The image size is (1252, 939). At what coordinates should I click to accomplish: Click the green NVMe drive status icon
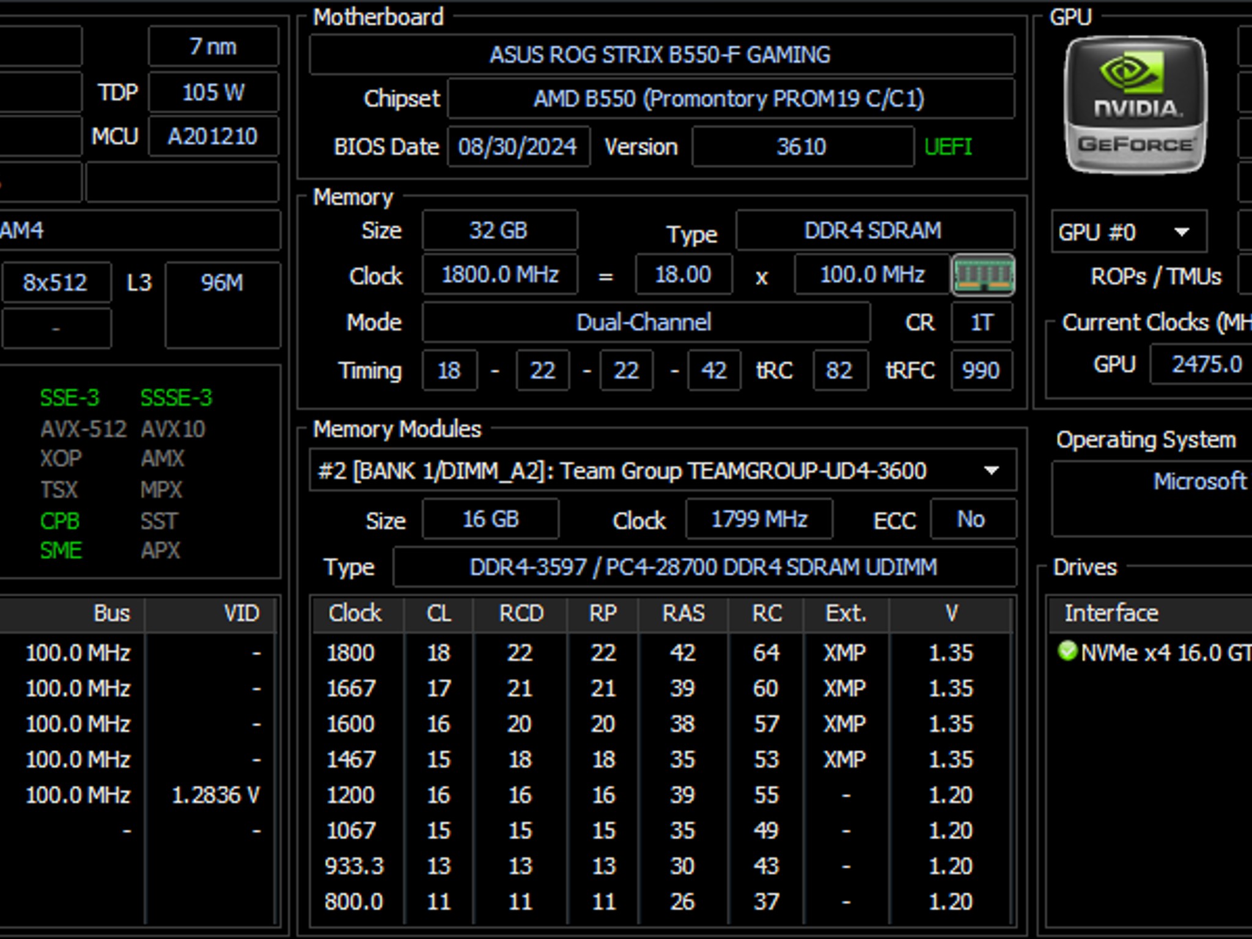pyautogui.click(x=1067, y=651)
